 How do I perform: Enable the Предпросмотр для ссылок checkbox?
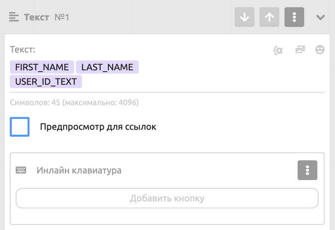click(x=20, y=127)
